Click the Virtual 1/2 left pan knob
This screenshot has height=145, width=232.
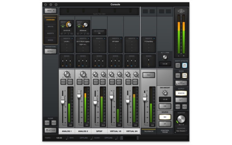coord(111,74)
